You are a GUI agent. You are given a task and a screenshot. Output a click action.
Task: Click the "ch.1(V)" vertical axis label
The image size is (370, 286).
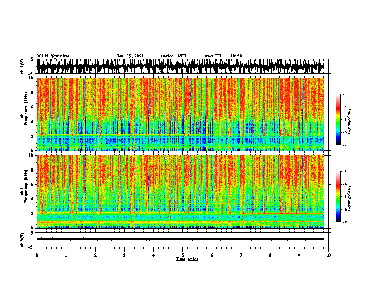[22, 66]
